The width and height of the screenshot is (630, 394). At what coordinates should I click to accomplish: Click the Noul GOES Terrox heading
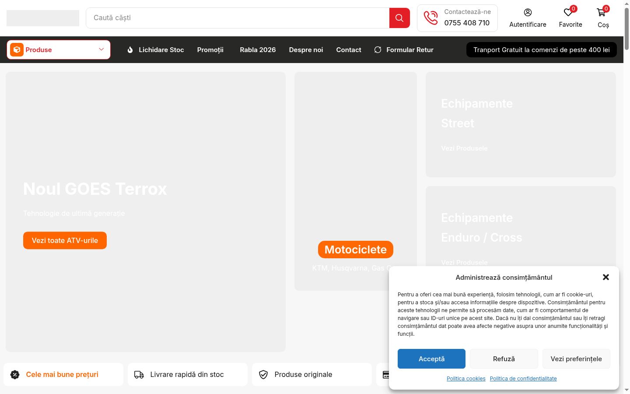[95, 189]
